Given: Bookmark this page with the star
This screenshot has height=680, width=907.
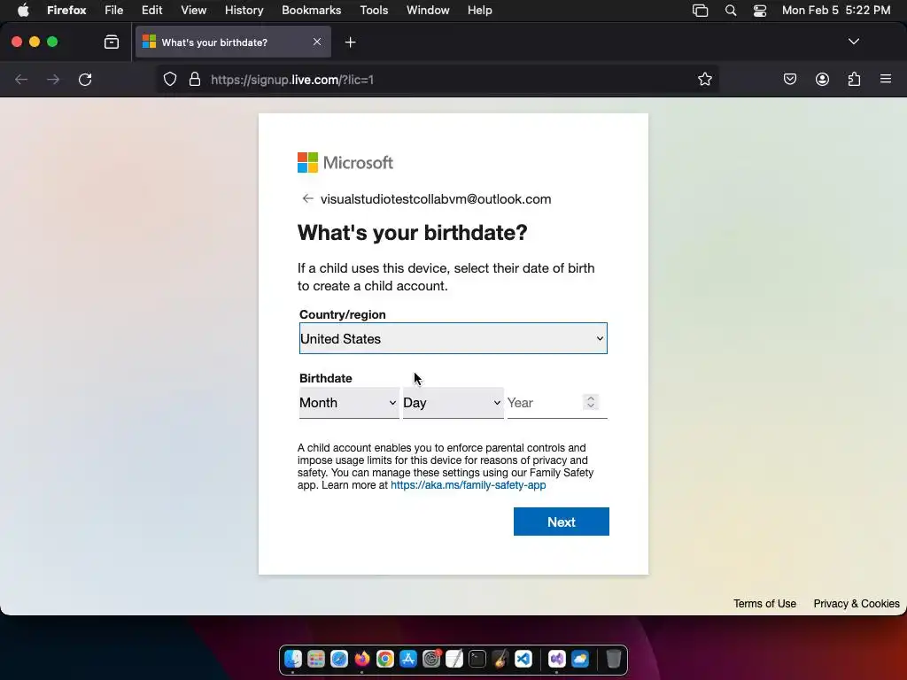Looking at the screenshot, I should pyautogui.click(x=704, y=79).
